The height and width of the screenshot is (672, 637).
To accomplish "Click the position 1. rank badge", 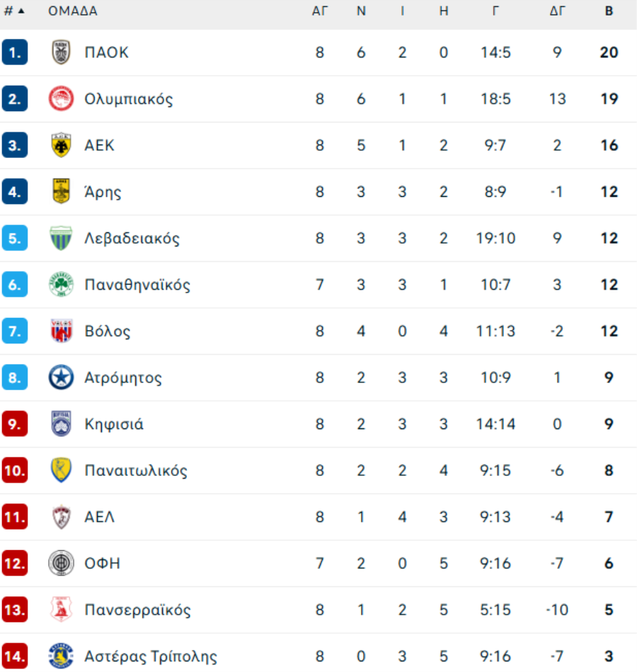I will (x=14, y=52).
